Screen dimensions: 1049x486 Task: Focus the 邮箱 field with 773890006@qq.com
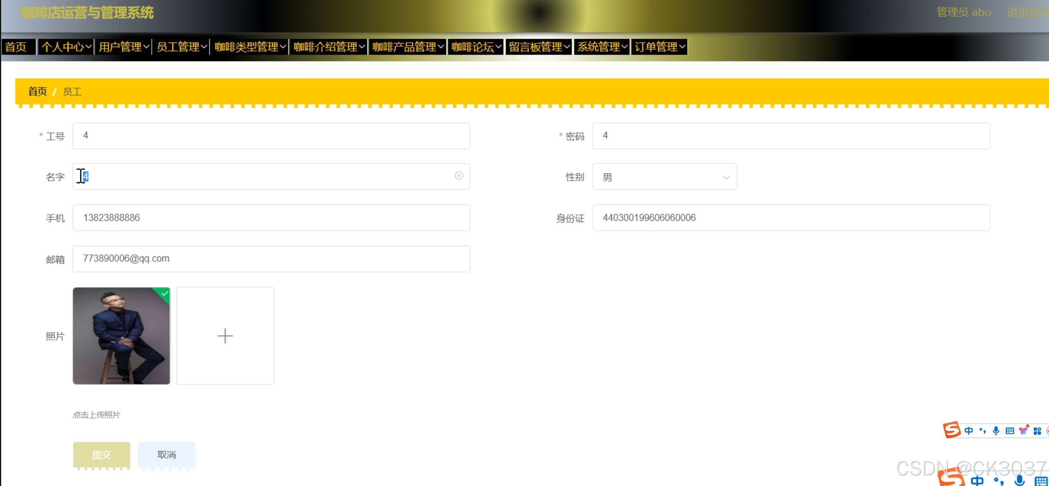coord(271,259)
